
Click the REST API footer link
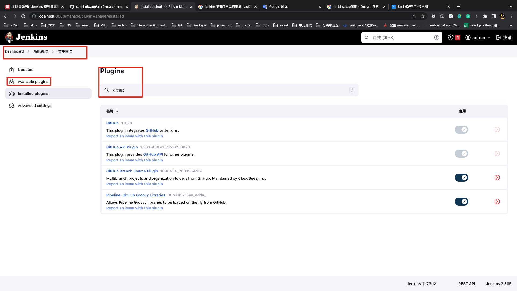tap(466, 284)
